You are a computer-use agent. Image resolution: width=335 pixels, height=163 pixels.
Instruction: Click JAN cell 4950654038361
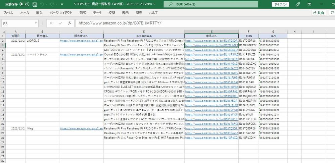click(273, 50)
